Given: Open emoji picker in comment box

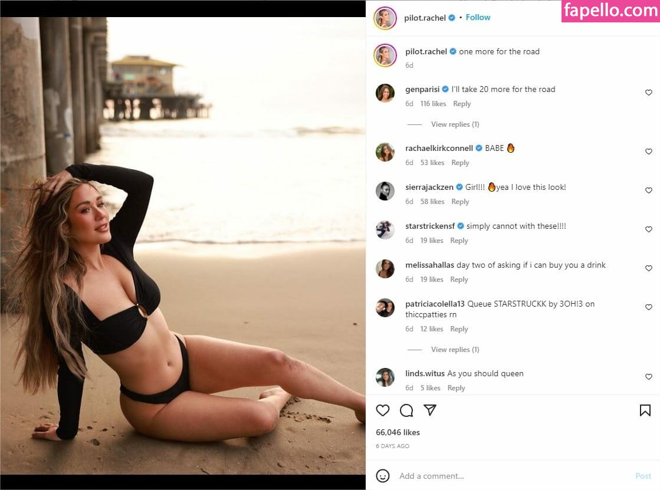Looking at the screenshot, I should pos(382,476).
